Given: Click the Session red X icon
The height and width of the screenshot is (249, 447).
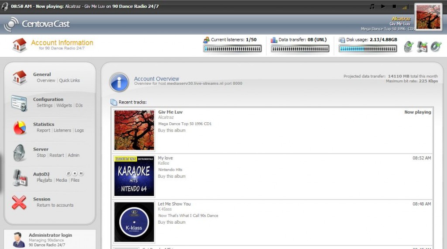Looking at the screenshot, I should pos(19,203).
